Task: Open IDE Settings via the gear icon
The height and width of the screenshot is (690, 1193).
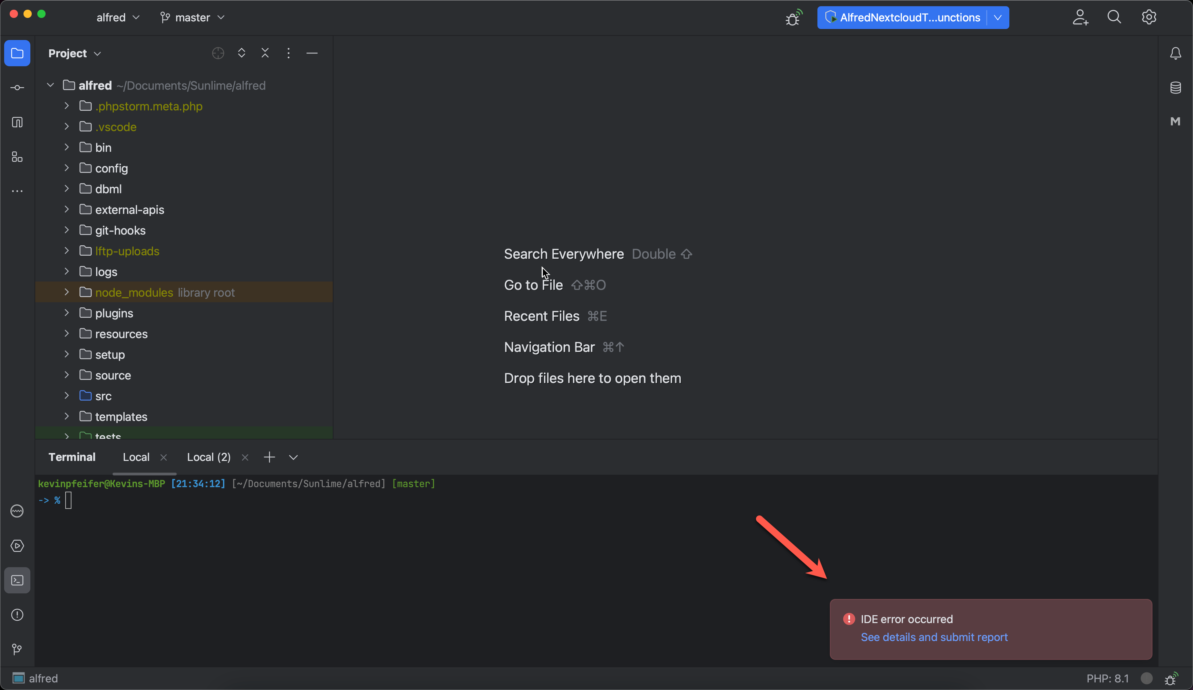Action: tap(1149, 17)
